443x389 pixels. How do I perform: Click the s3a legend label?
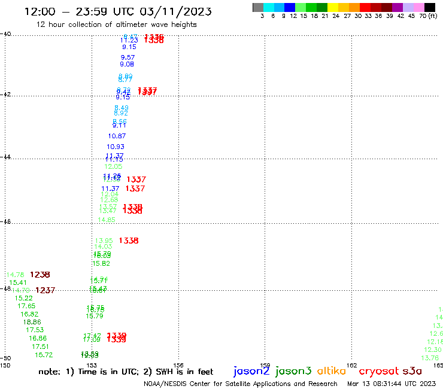(412, 371)
